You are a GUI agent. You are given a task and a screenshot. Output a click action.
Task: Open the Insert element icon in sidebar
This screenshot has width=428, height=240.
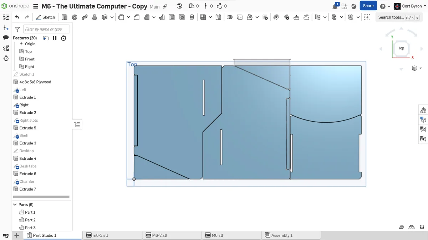click(6, 28)
